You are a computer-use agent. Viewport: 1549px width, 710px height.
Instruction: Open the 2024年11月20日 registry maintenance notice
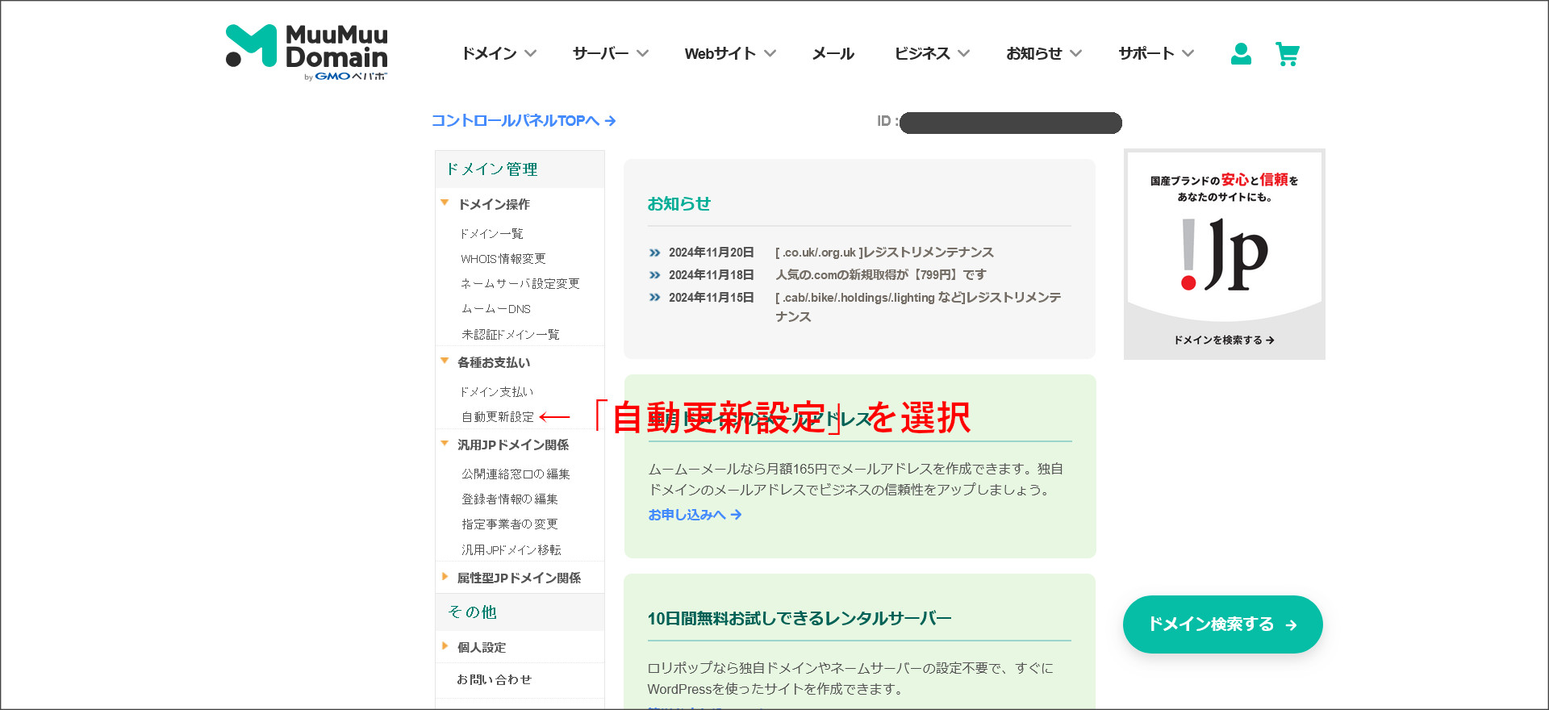(x=884, y=253)
